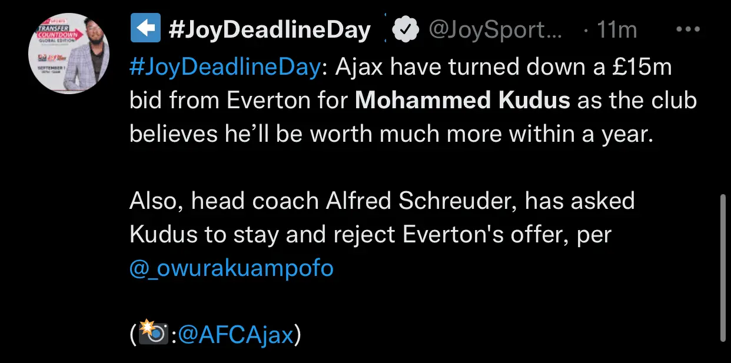Image resolution: width=731 pixels, height=363 pixels.
Task: Open the tweet via the 11m timestamp
Action: pyautogui.click(x=616, y=30)
